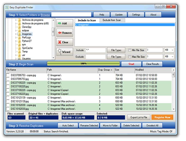
Task: Click the Python27 folder icon
Action: coord(19,41)
